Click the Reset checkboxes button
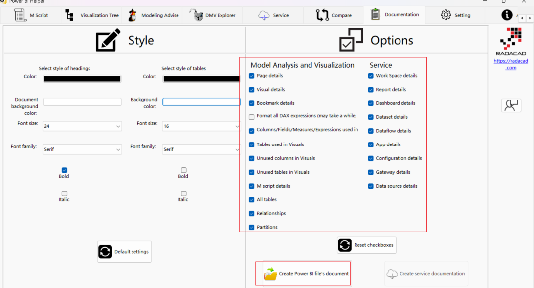The width and height of the screenshot is (534, 288). (366, 245)
